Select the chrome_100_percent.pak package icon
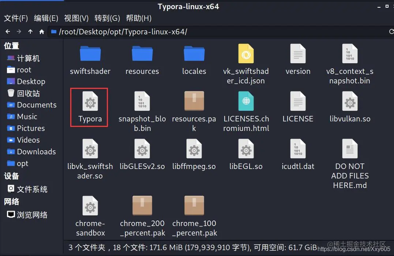 pyautogui.click(x=194, y=206)
